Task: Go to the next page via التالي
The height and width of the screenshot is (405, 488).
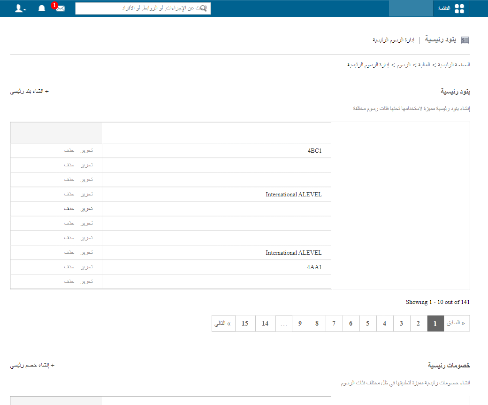Action: [x=223, y=323]
